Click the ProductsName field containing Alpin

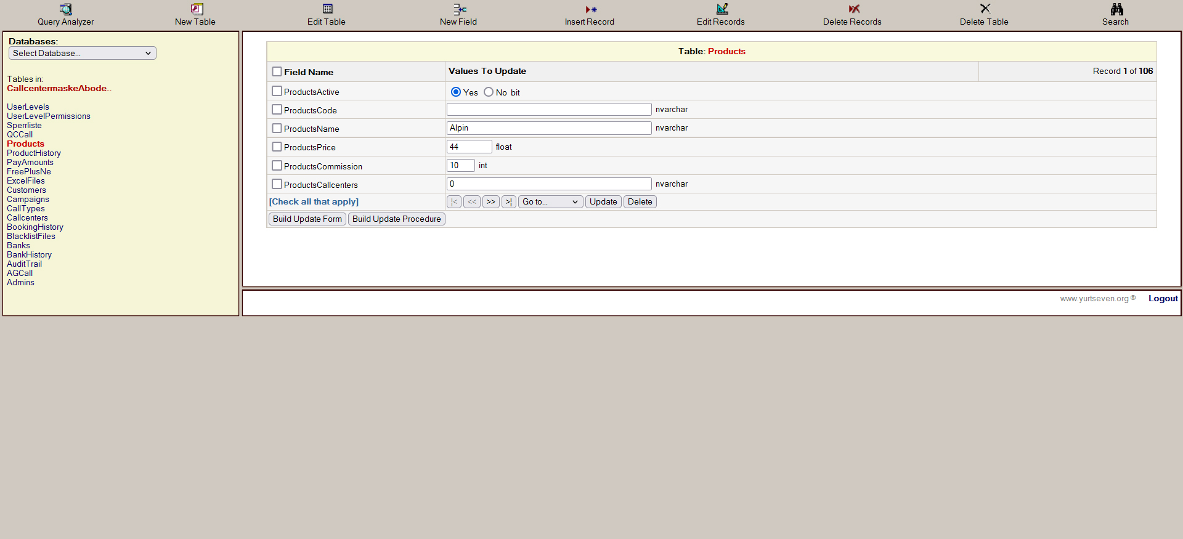[549, 128]
